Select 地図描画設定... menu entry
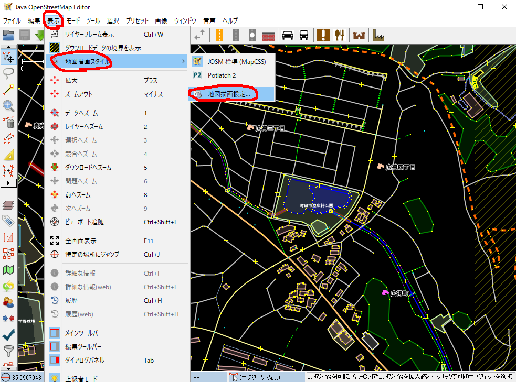Image resolution: width=516 pixels, height=382 pixels. pyautogui.click(x=229, y=94)
